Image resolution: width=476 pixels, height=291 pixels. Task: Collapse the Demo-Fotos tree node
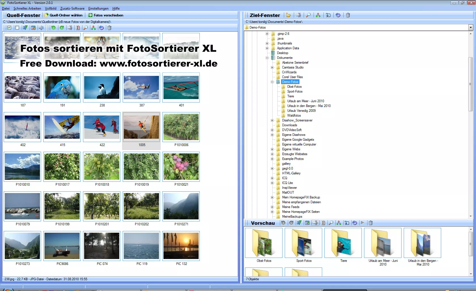pos(272,82)
